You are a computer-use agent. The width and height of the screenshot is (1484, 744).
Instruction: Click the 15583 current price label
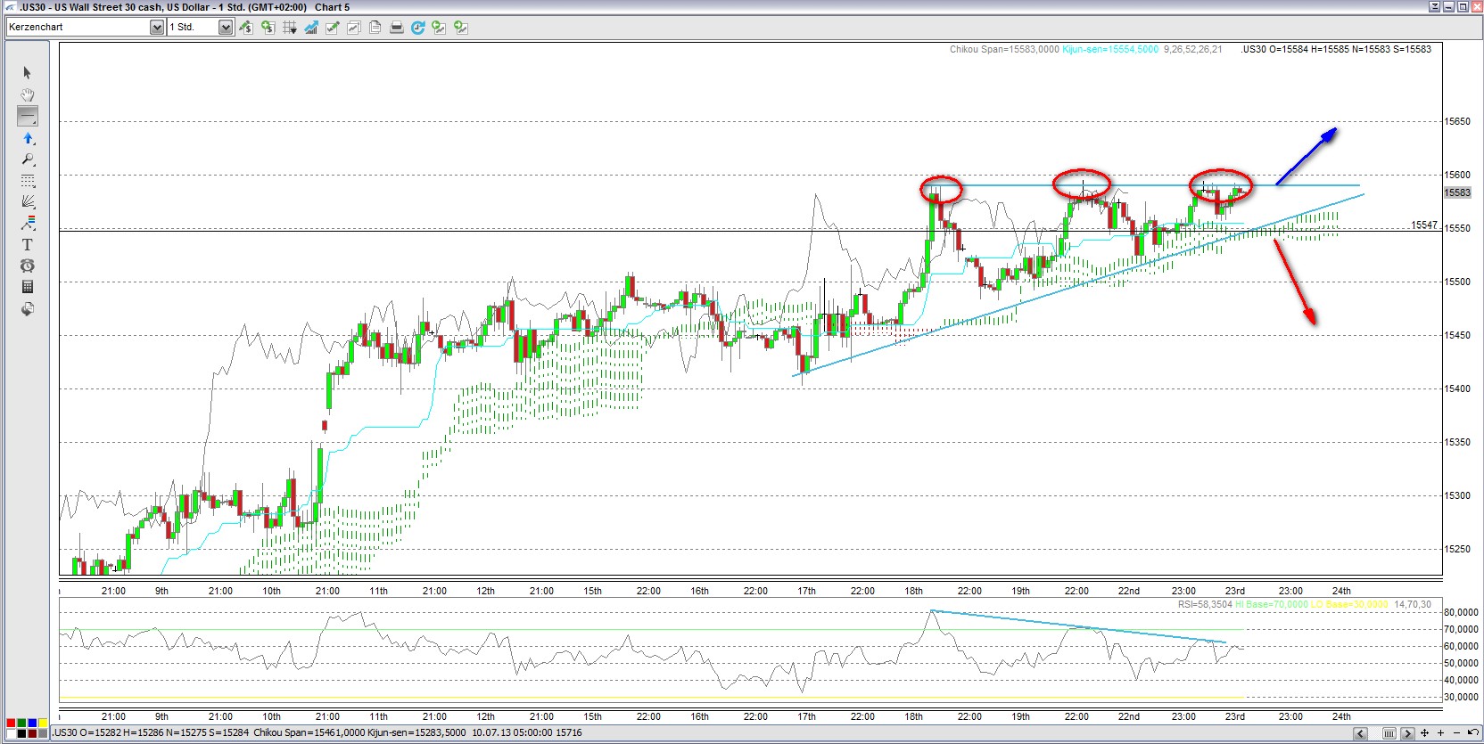[1457, 192]
